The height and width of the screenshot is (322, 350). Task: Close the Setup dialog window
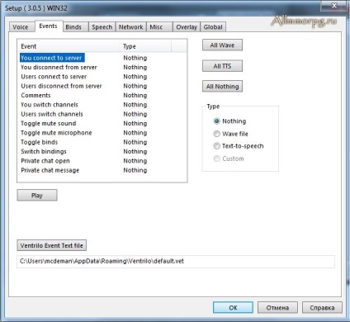click(333, 6)
